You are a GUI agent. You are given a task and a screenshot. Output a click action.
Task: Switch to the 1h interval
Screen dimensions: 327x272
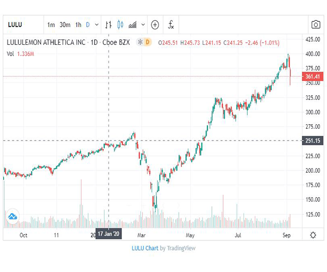click(x=78, y=25)
